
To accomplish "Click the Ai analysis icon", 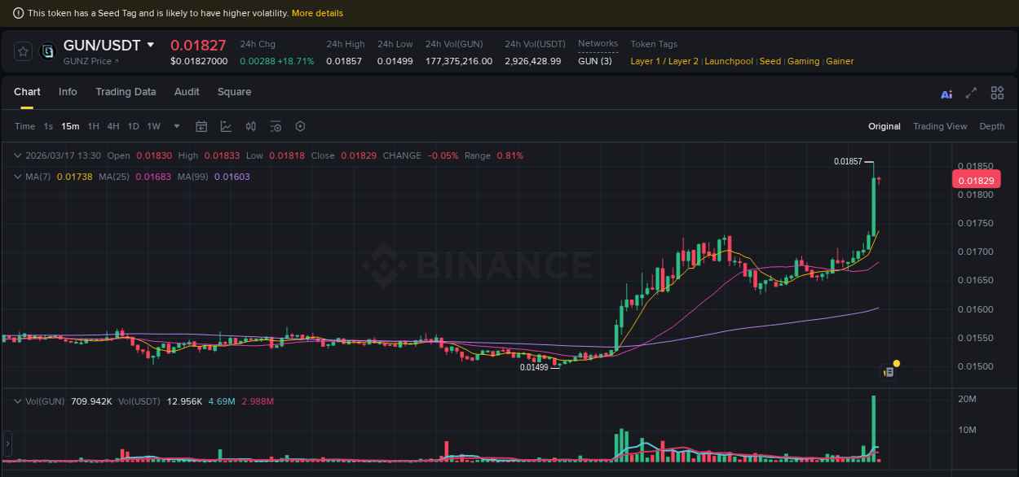I will (946, 94).
